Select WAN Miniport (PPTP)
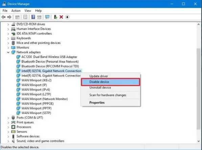Image resolution: width=202 pixels, height=150 pixels. pos(37,108)
